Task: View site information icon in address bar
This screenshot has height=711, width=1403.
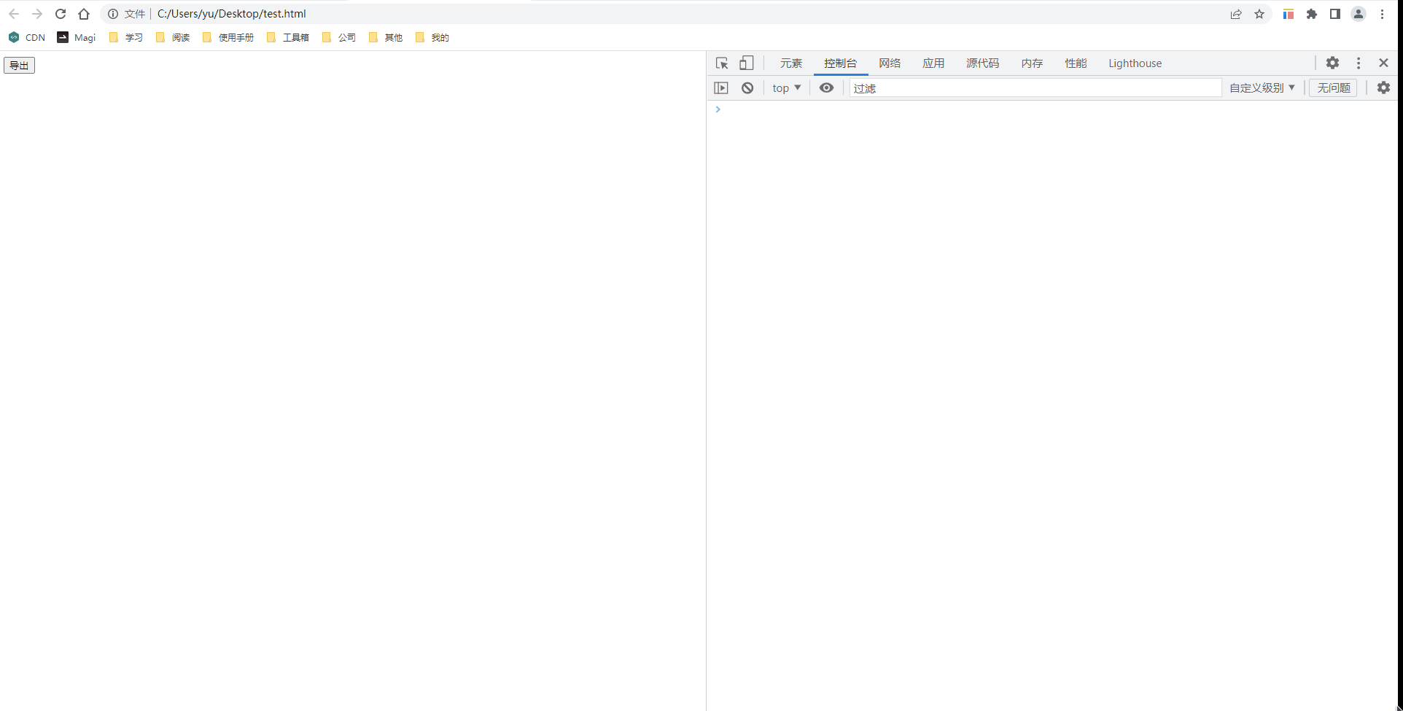Action: click(x=113, y=14)
